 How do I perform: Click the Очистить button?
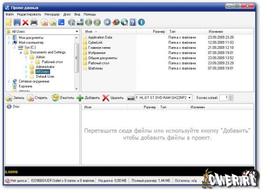tap(63, 98)
